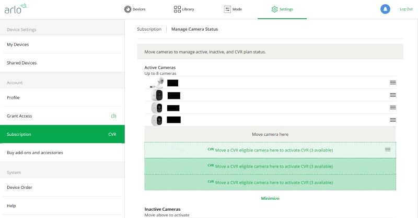The height and width of the screenshot is (218, 418).
Task: Click Manage Camera Status heading
Action: [194, 29]
